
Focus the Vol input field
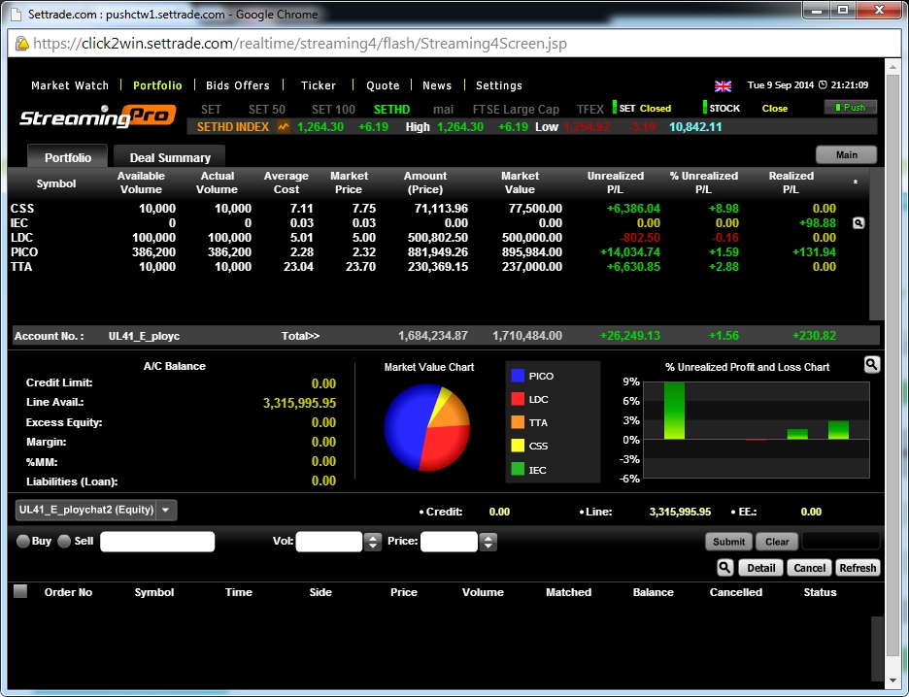(329, 542)
